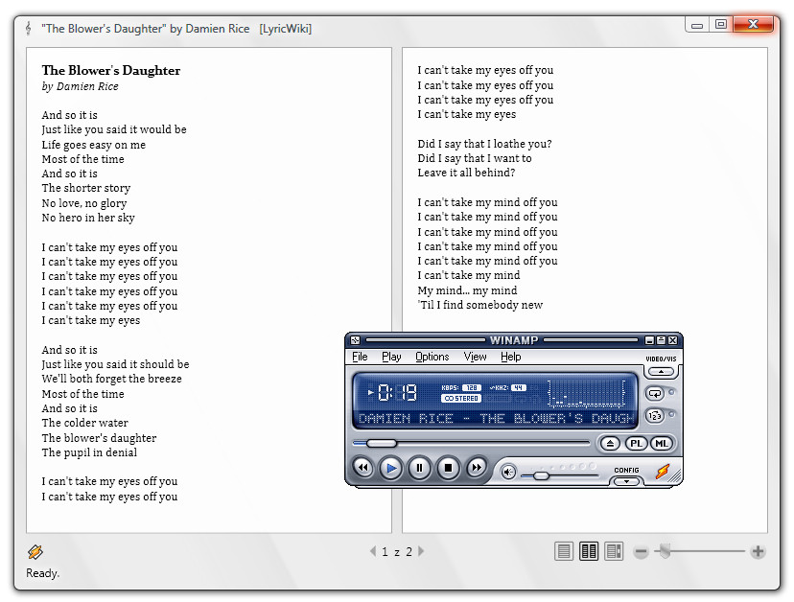The height and width of the screenshot is (602, 794).
Task: Open Winamp View menu
Action: click(475, 357)
